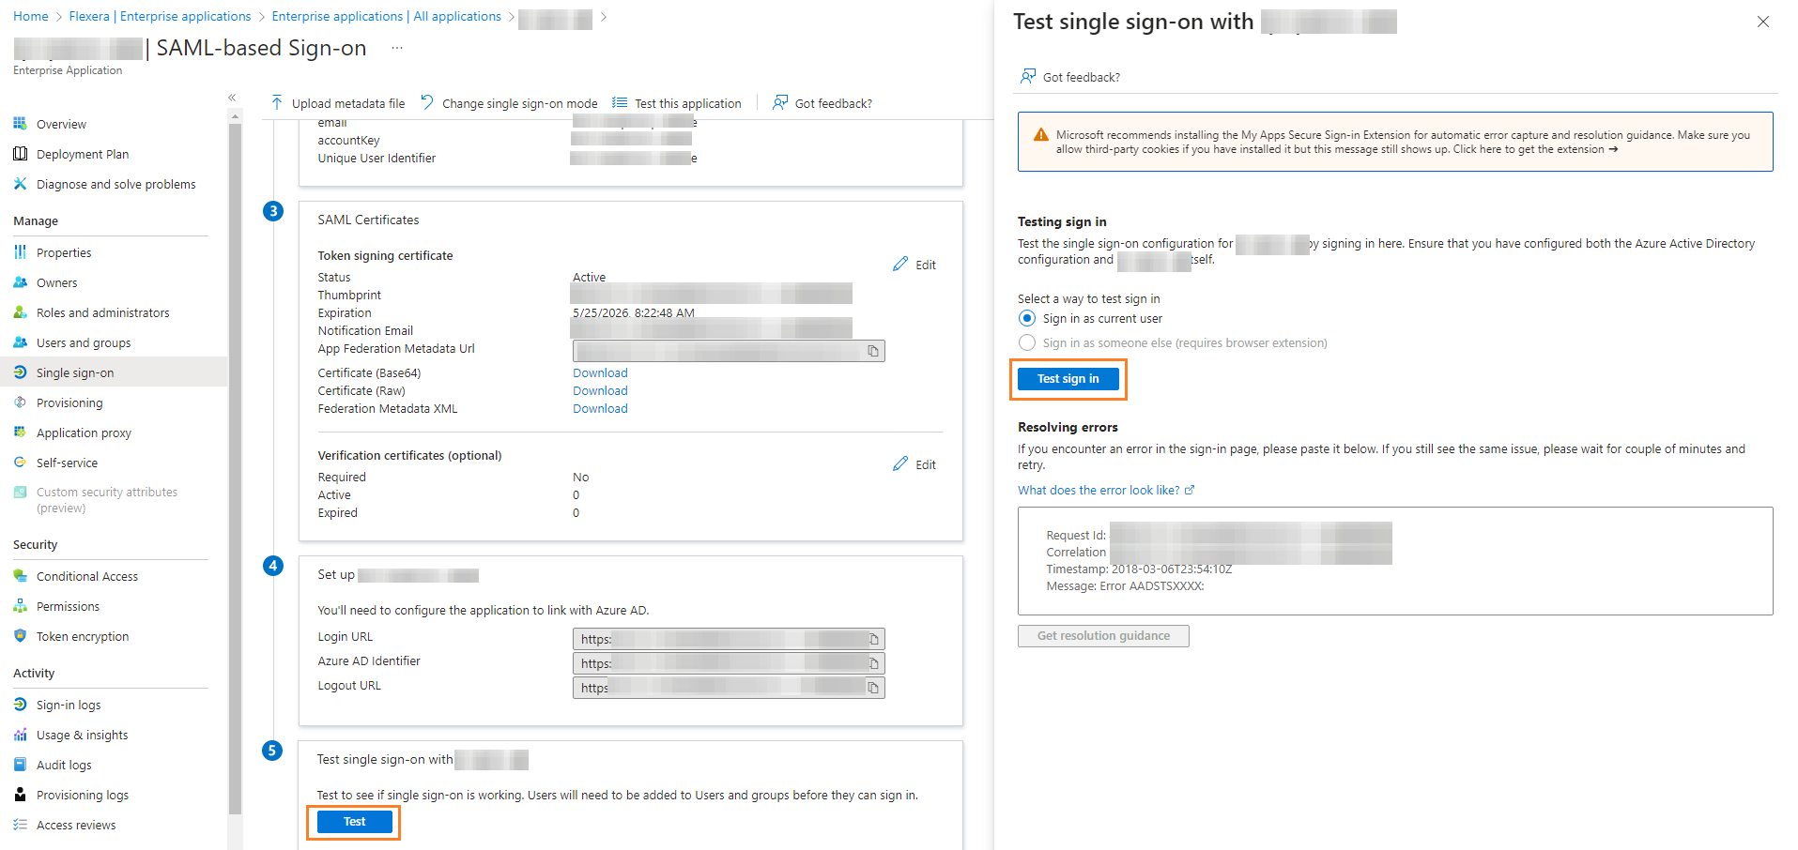Click the Upload metadata file icon
The width and height of the screenshot is (1798, 850).
[277, 103]
